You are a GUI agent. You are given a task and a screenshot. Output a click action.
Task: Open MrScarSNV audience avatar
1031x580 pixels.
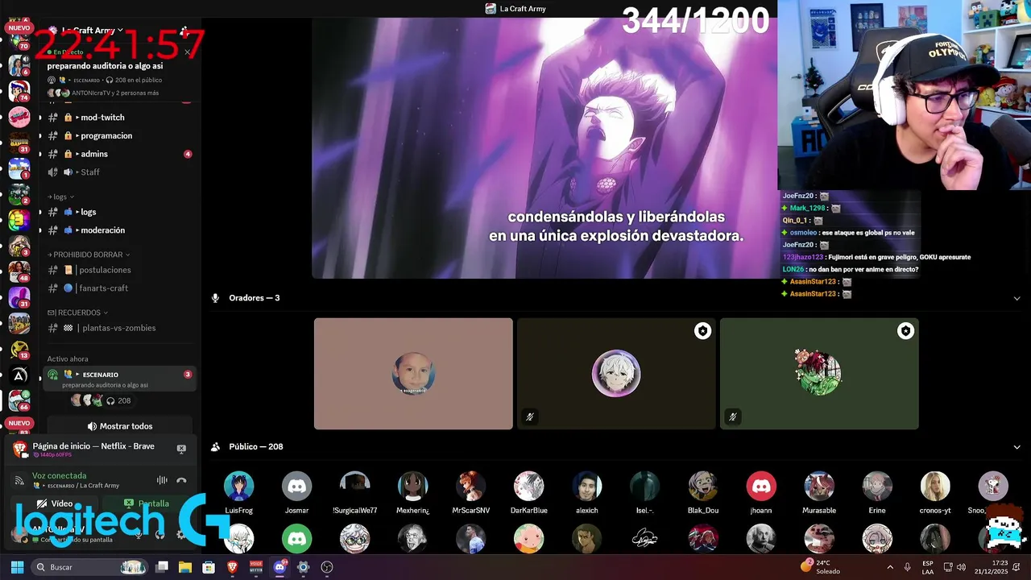pos(471,487)
